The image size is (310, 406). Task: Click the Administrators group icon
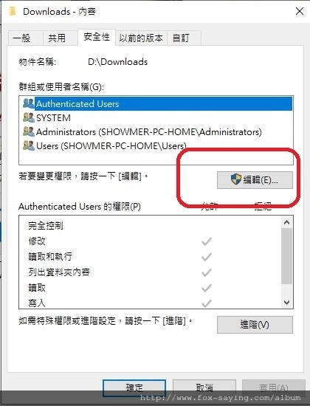[x=29, y=131]
